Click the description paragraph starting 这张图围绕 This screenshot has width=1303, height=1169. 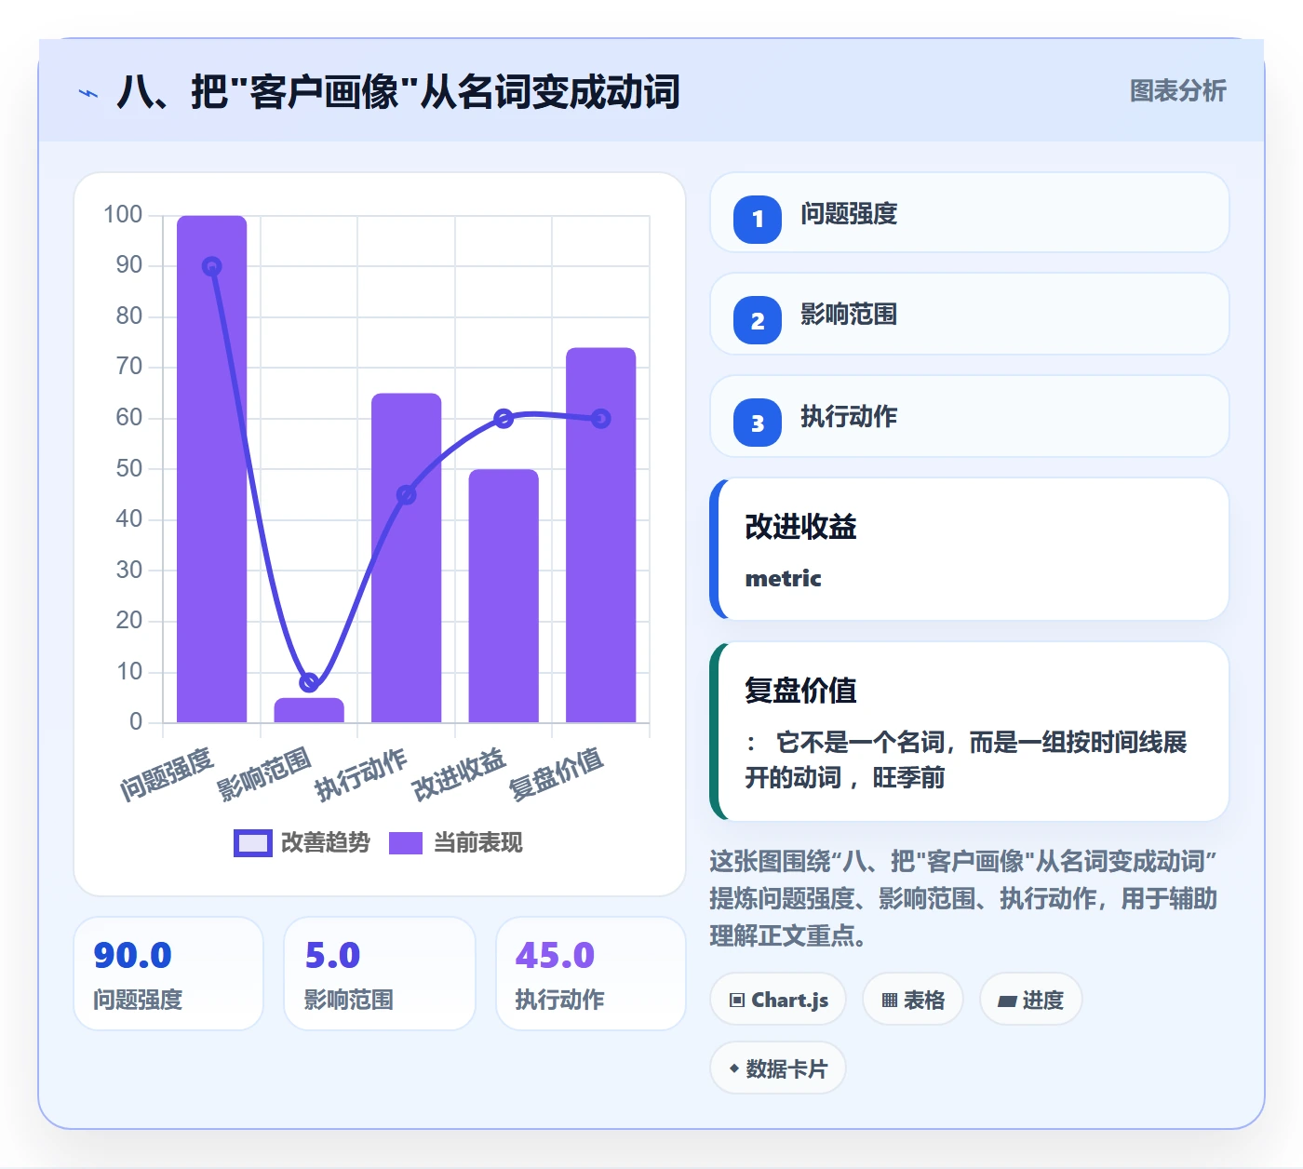click(x=963, y=898)
